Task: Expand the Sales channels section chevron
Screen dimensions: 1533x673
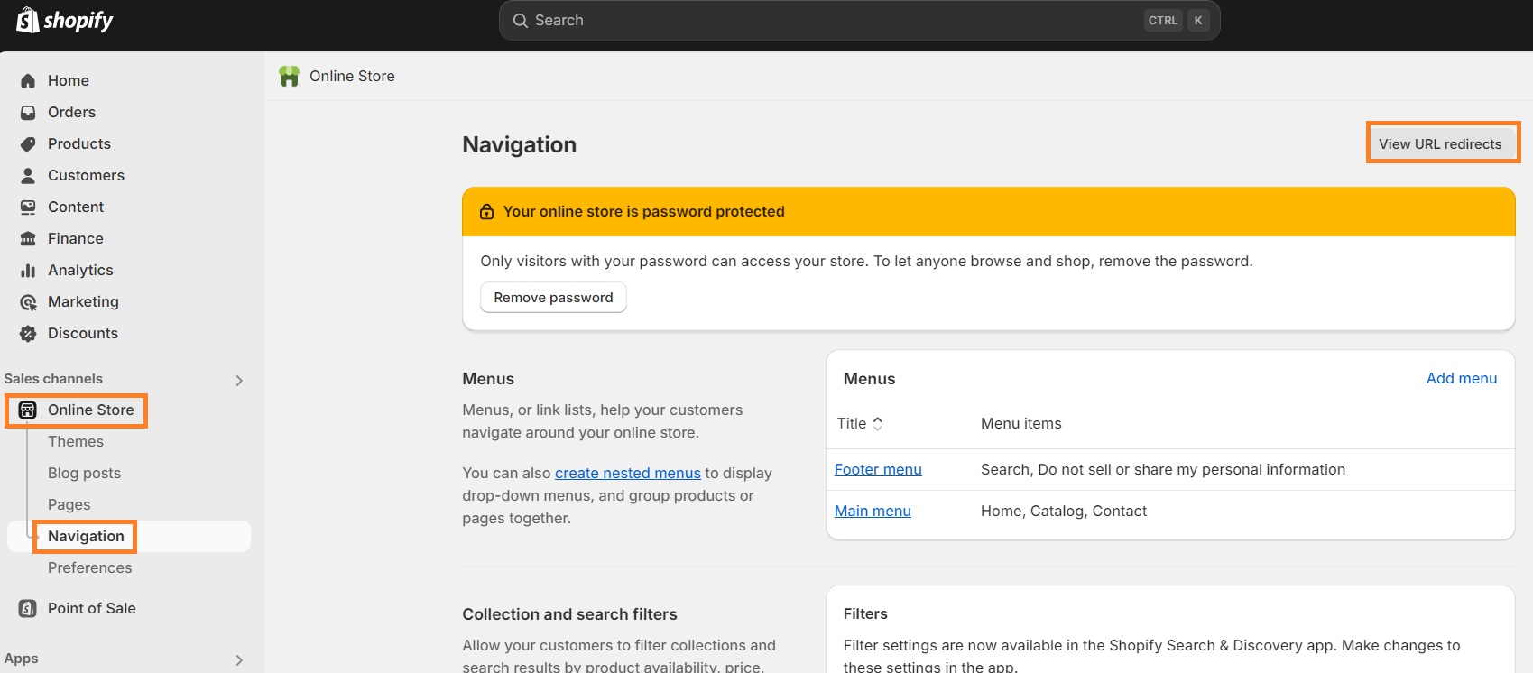Action: point(239,381)
